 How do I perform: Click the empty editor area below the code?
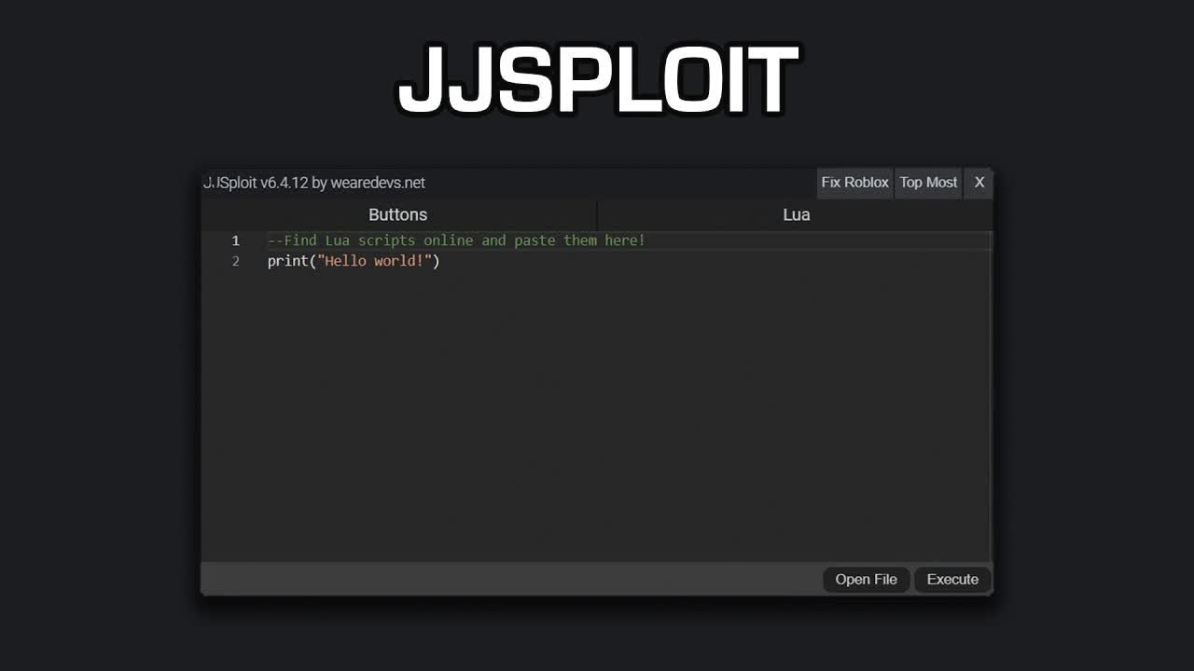[597, 401]
